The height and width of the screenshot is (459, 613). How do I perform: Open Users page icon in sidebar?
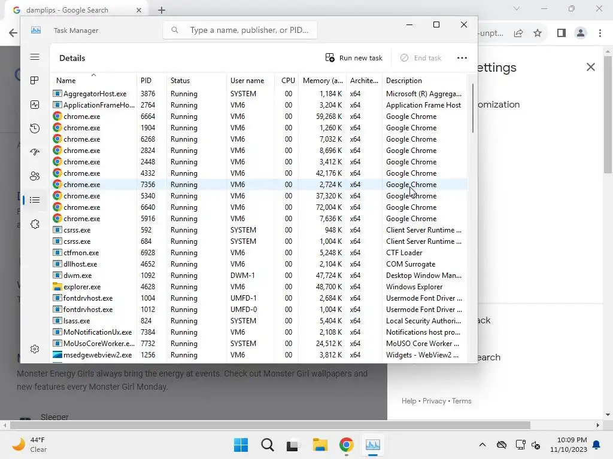click(35, 176)
